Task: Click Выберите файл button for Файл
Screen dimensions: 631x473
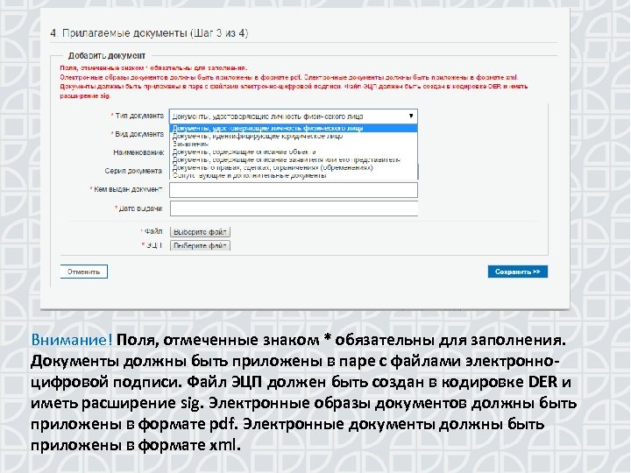Action: click(200, 231)
